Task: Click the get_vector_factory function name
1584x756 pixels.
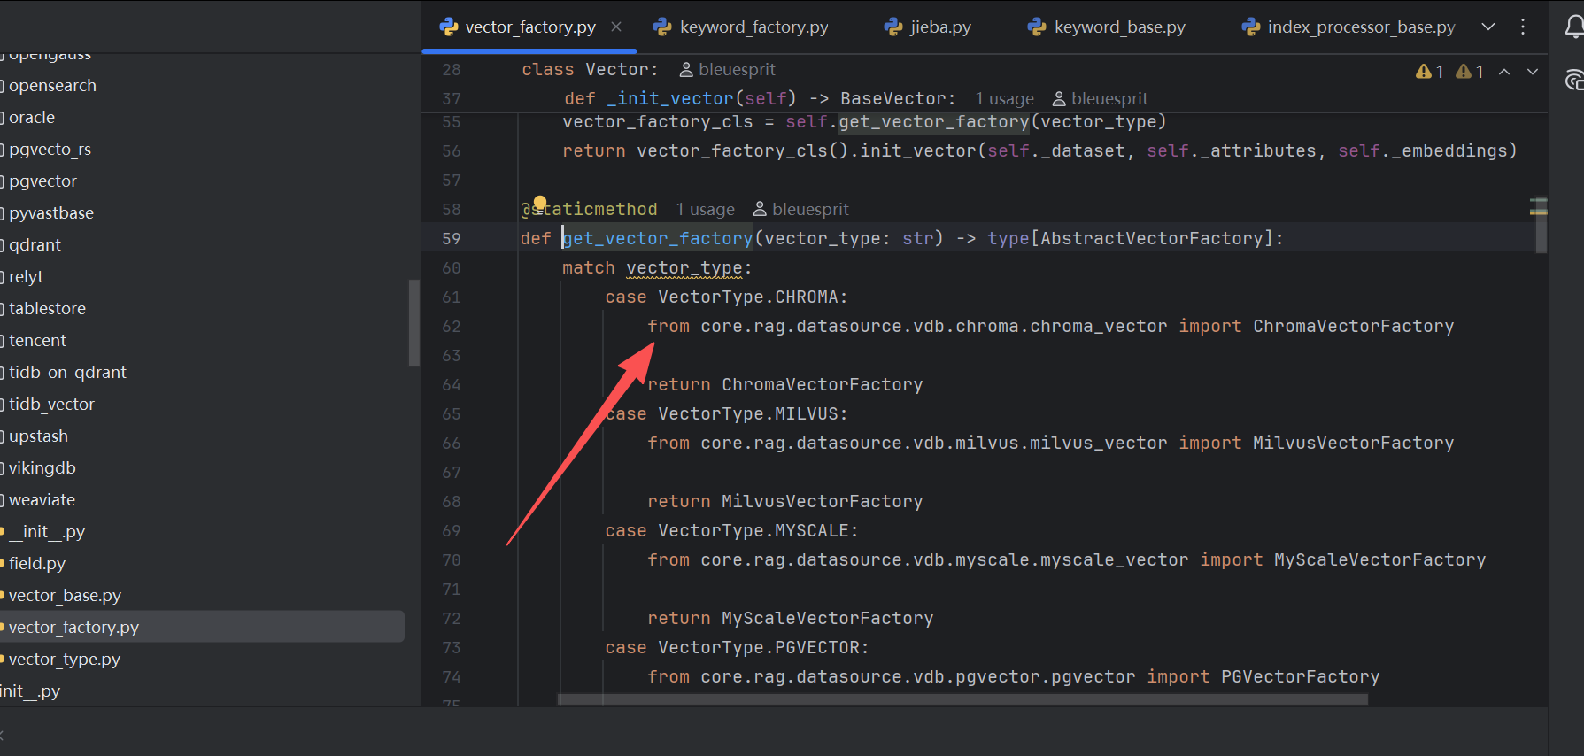Action: point(658,239)
